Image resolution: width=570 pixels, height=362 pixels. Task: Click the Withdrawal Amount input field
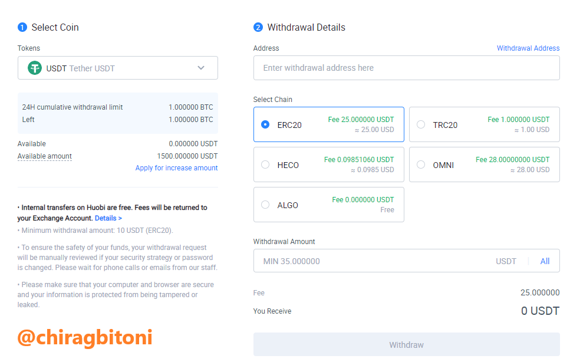[x=406, y=261]
